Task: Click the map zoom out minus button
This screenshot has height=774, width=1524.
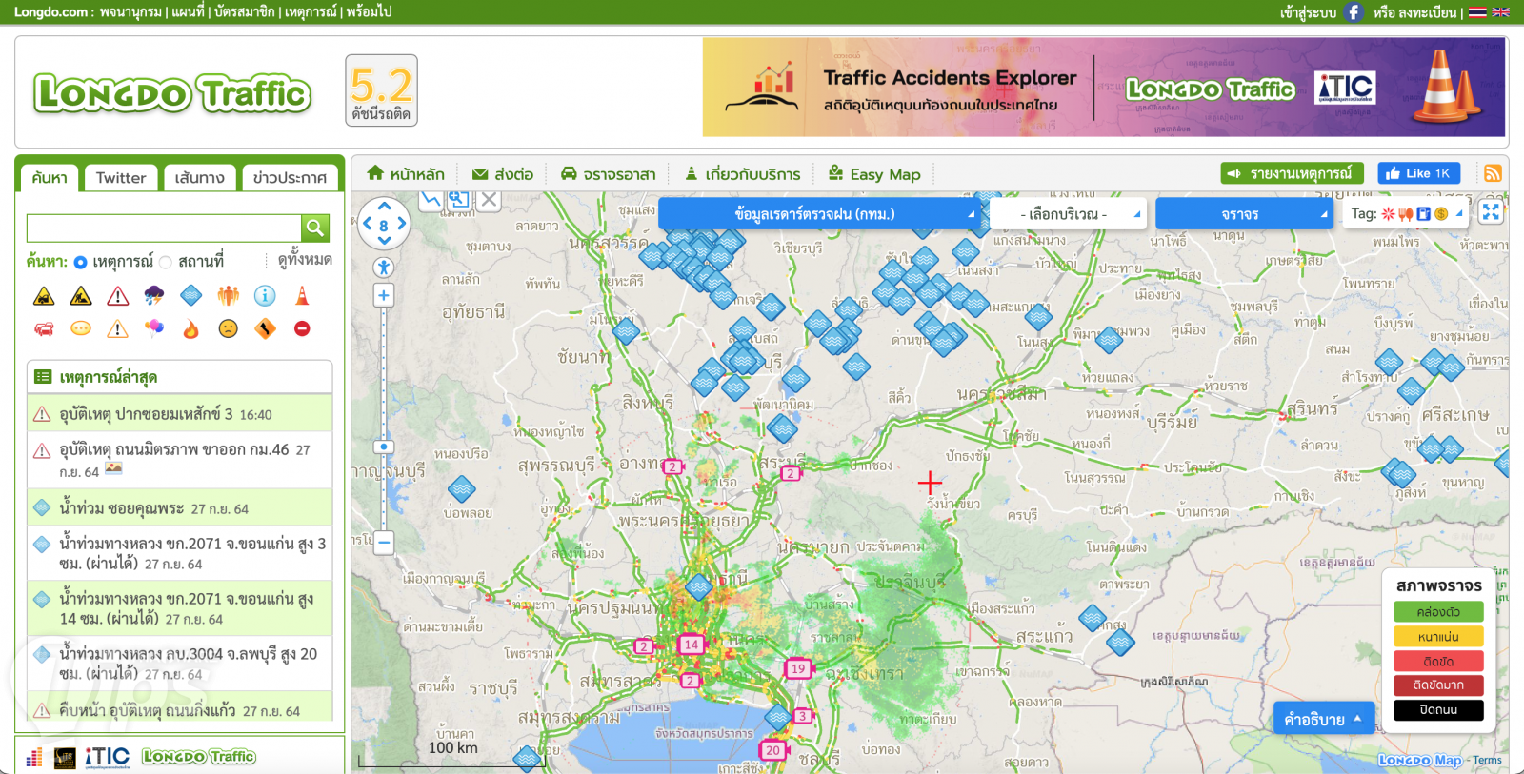Action: [384, 543]
